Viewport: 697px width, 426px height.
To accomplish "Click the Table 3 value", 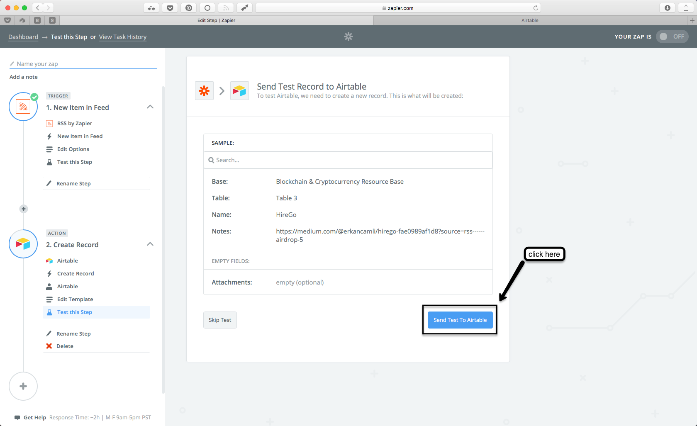I will tap(287, 198).
